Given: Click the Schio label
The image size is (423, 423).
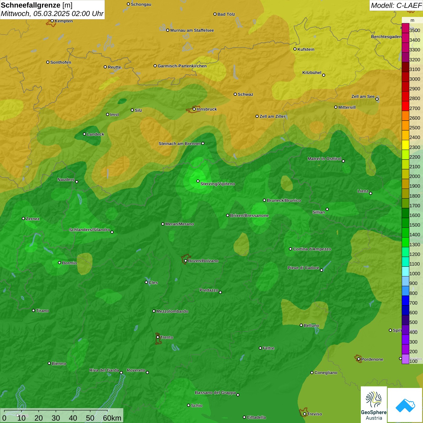Looking at the screenshot, I should (197, 405).
